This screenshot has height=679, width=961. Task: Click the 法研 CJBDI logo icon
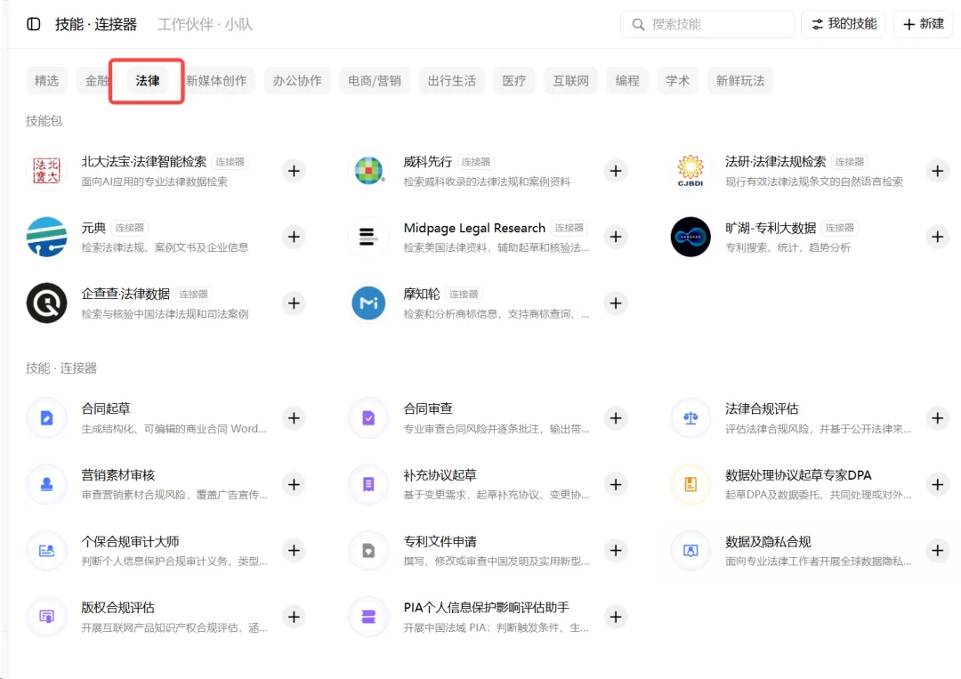(x=690, y=170)
